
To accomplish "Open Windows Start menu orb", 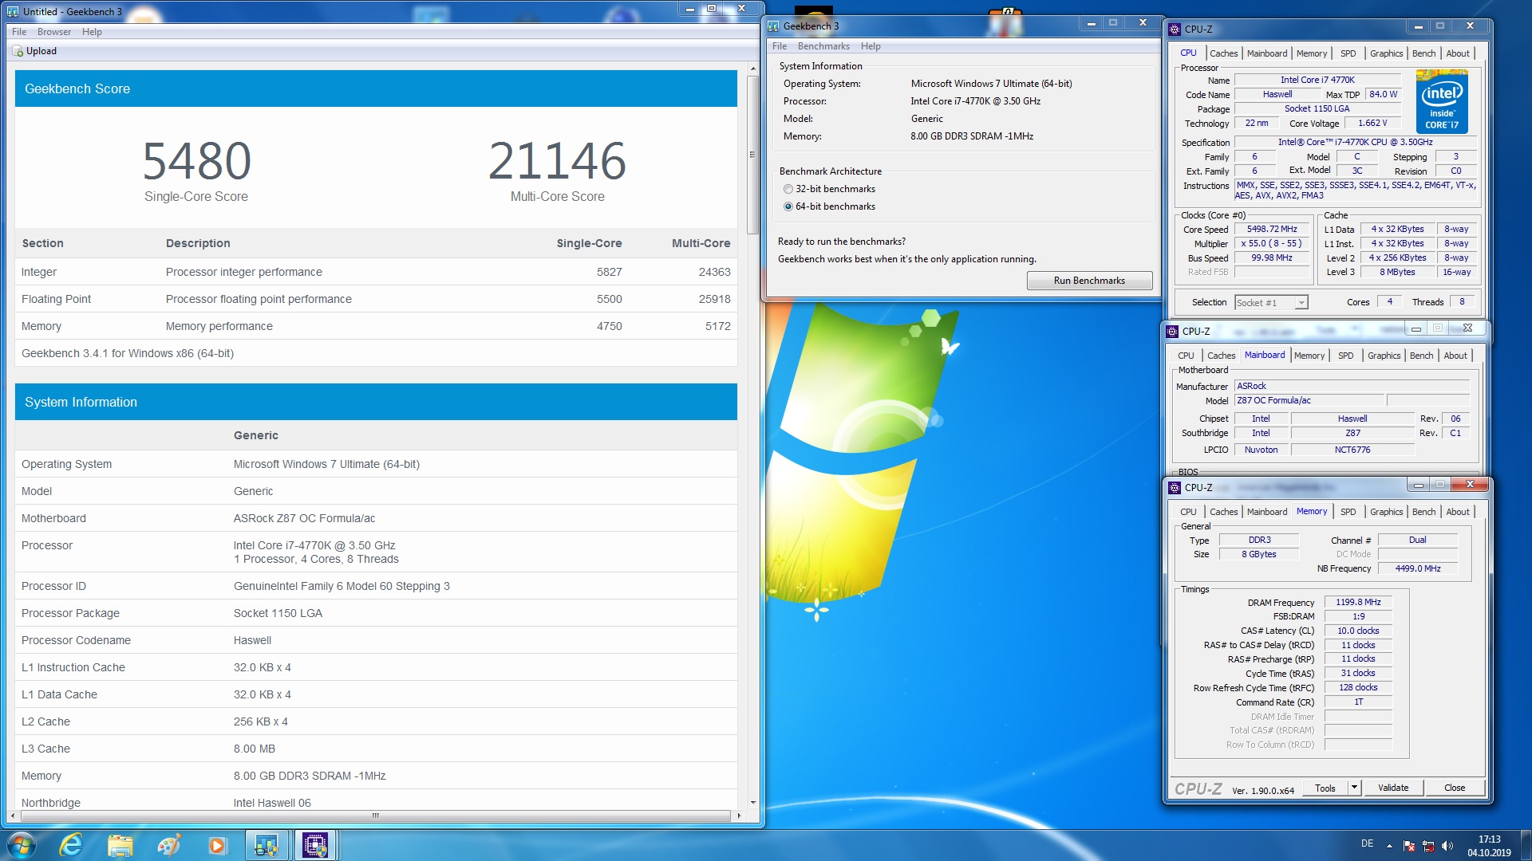I will click(22, 845).
